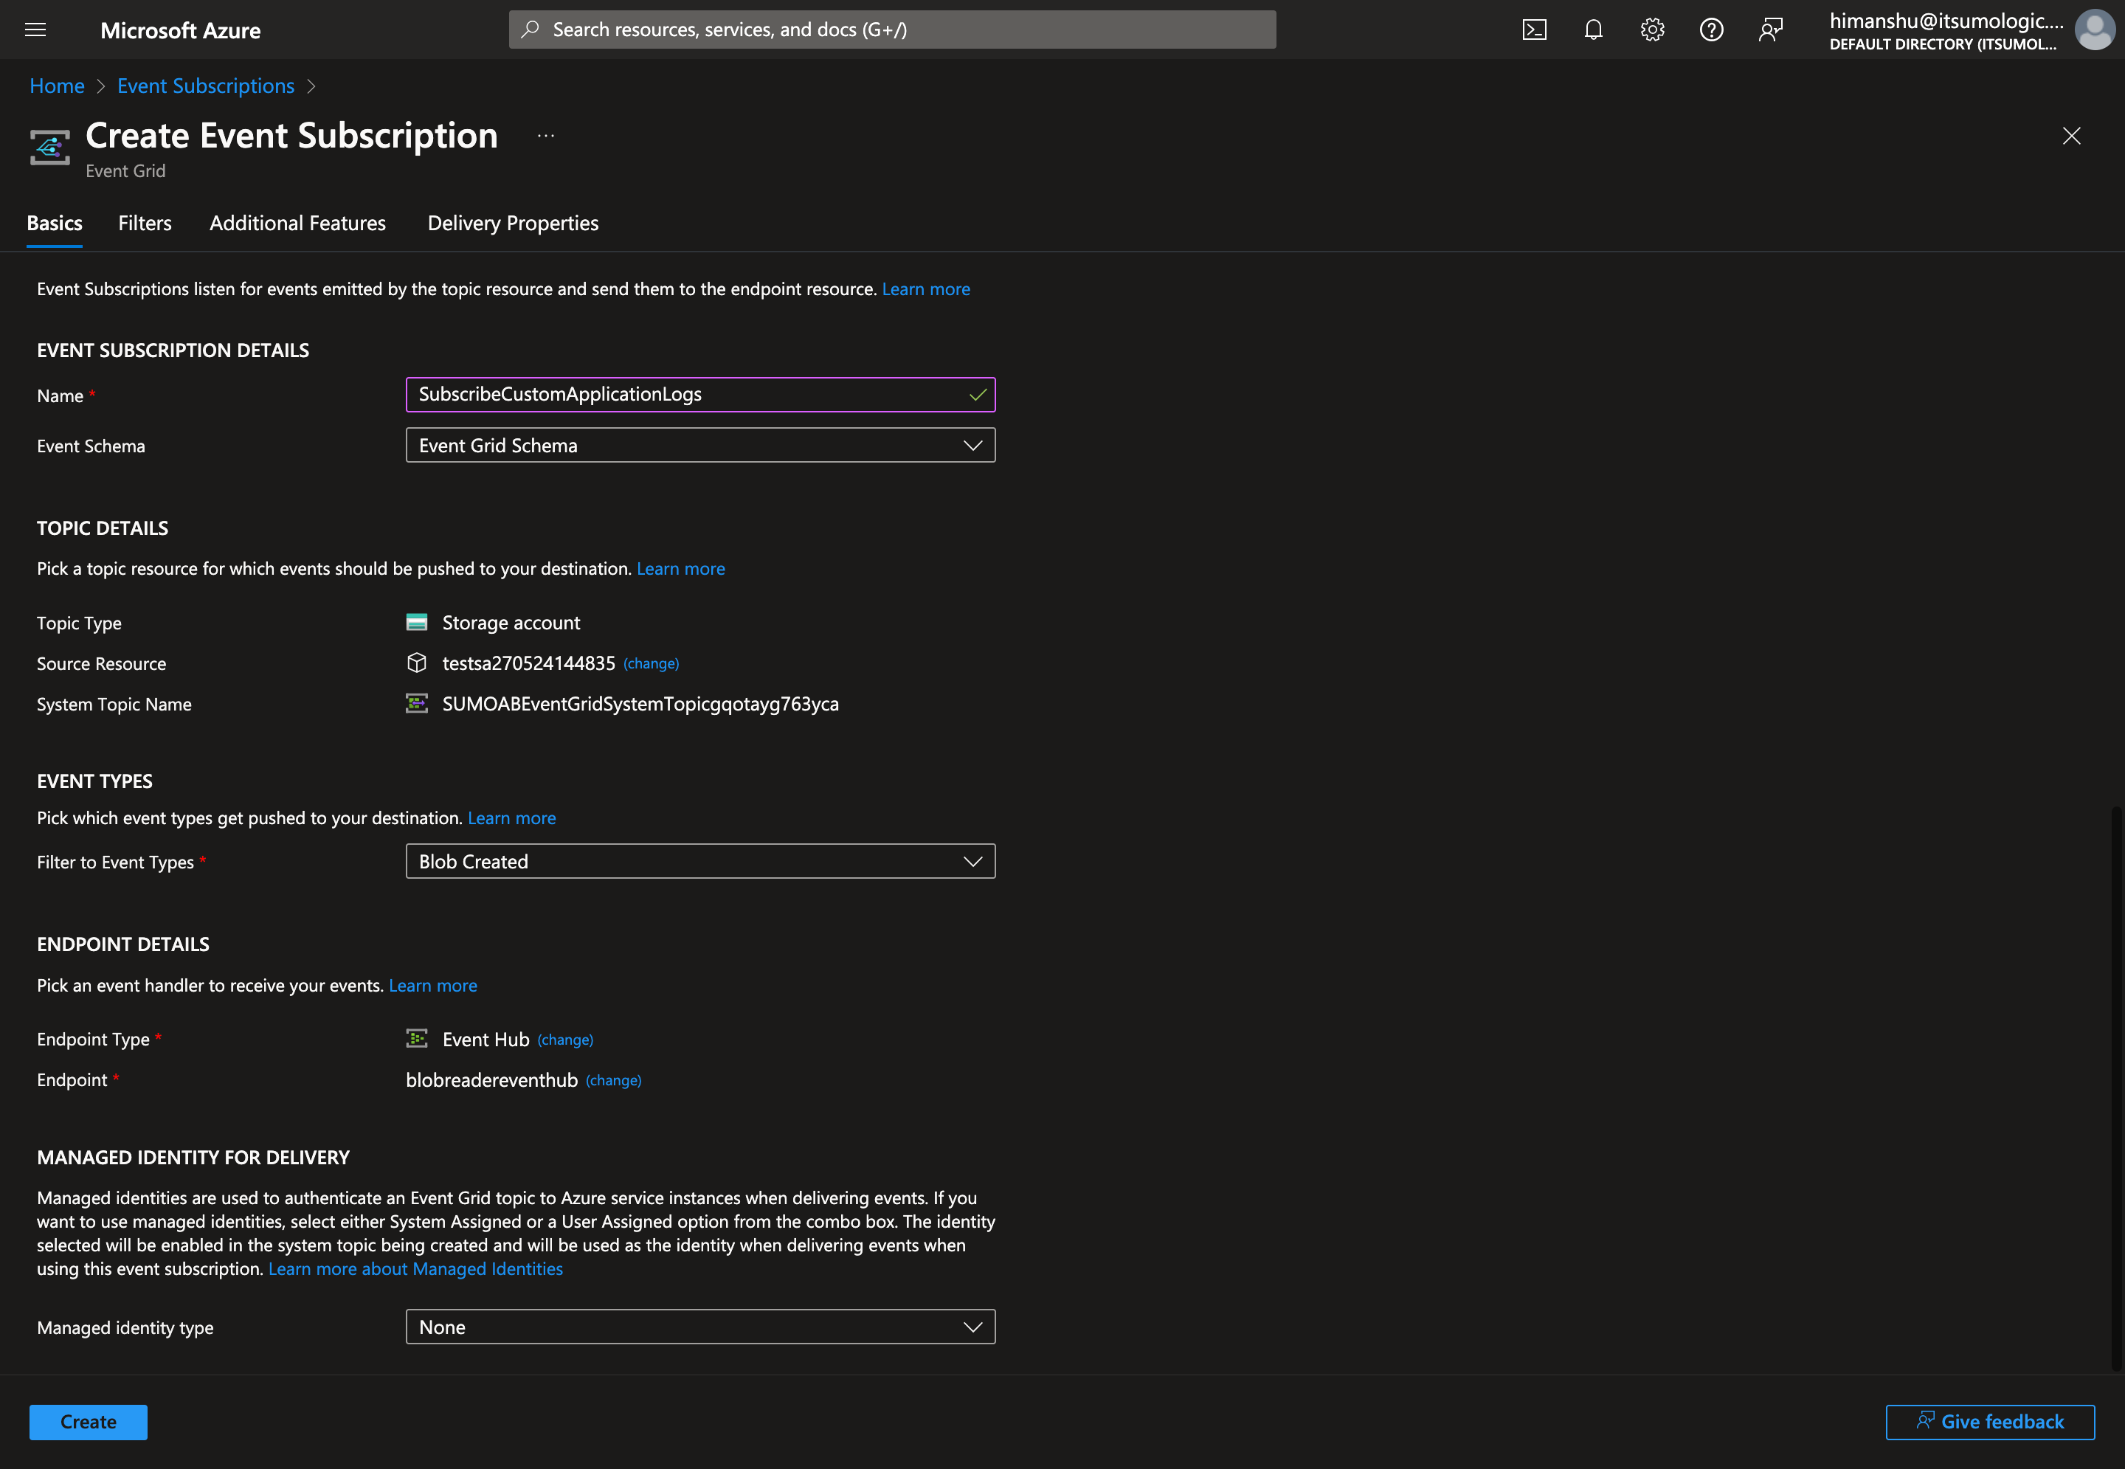Click the Storage account topic type icon
Screen dimensions: 2125x1469
tap(417, 621)
